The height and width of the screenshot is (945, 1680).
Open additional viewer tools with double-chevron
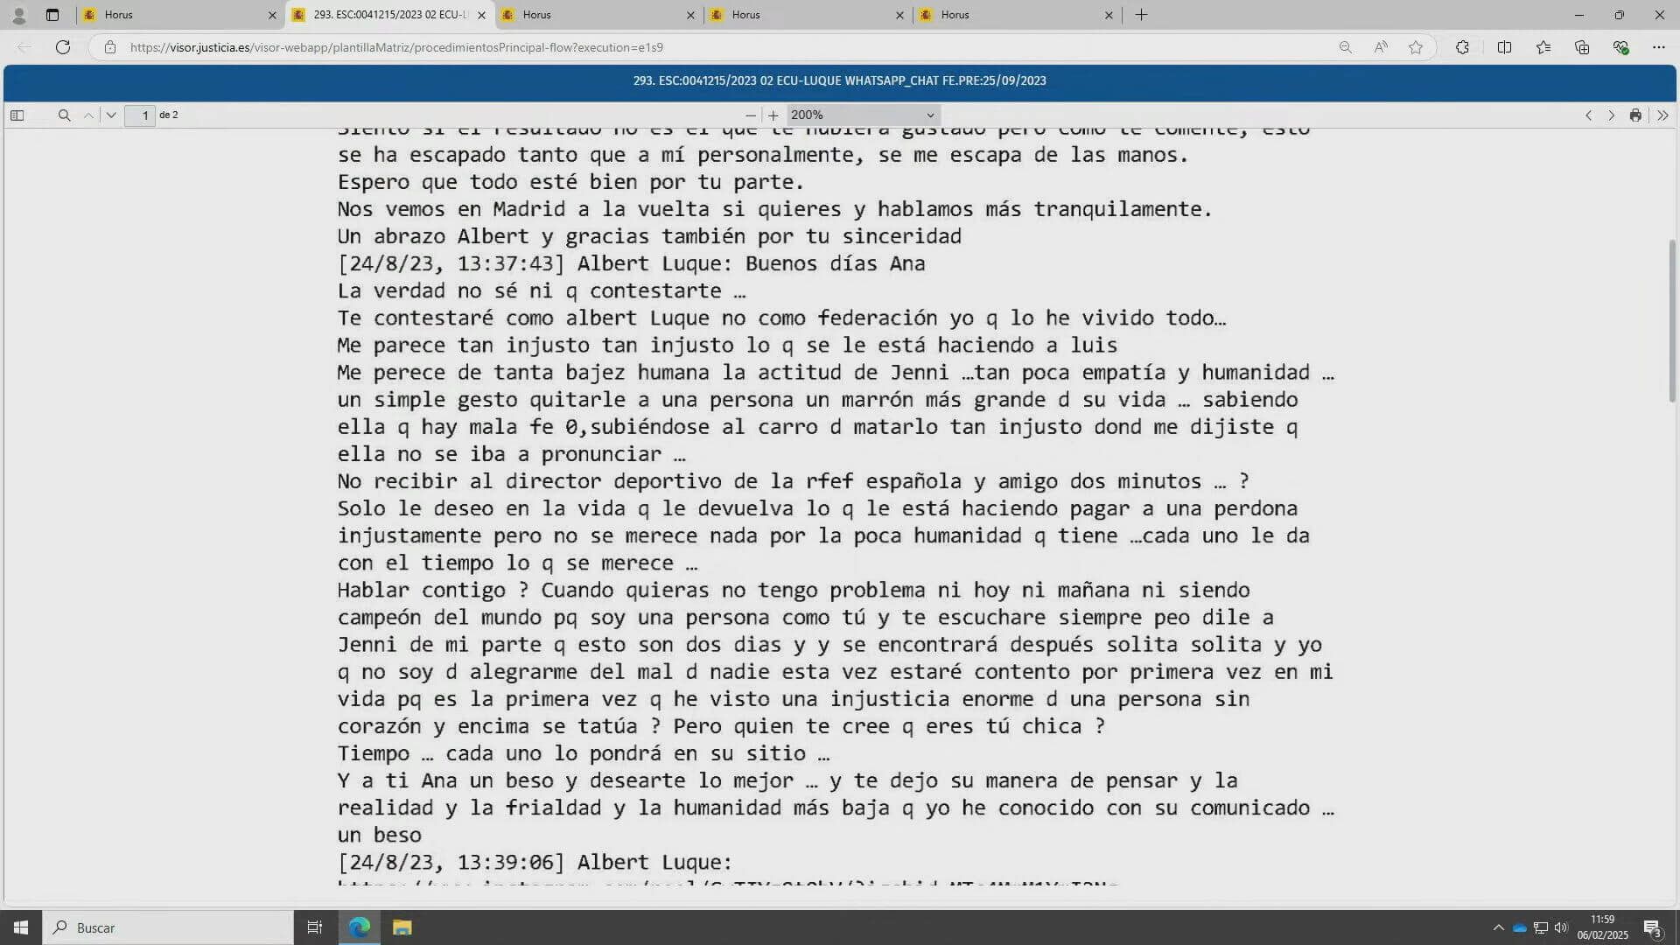point(1663,115)
